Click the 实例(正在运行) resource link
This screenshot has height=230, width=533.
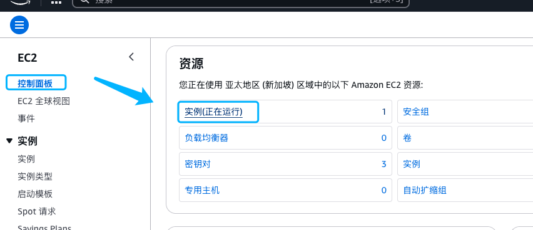point(213,112)
